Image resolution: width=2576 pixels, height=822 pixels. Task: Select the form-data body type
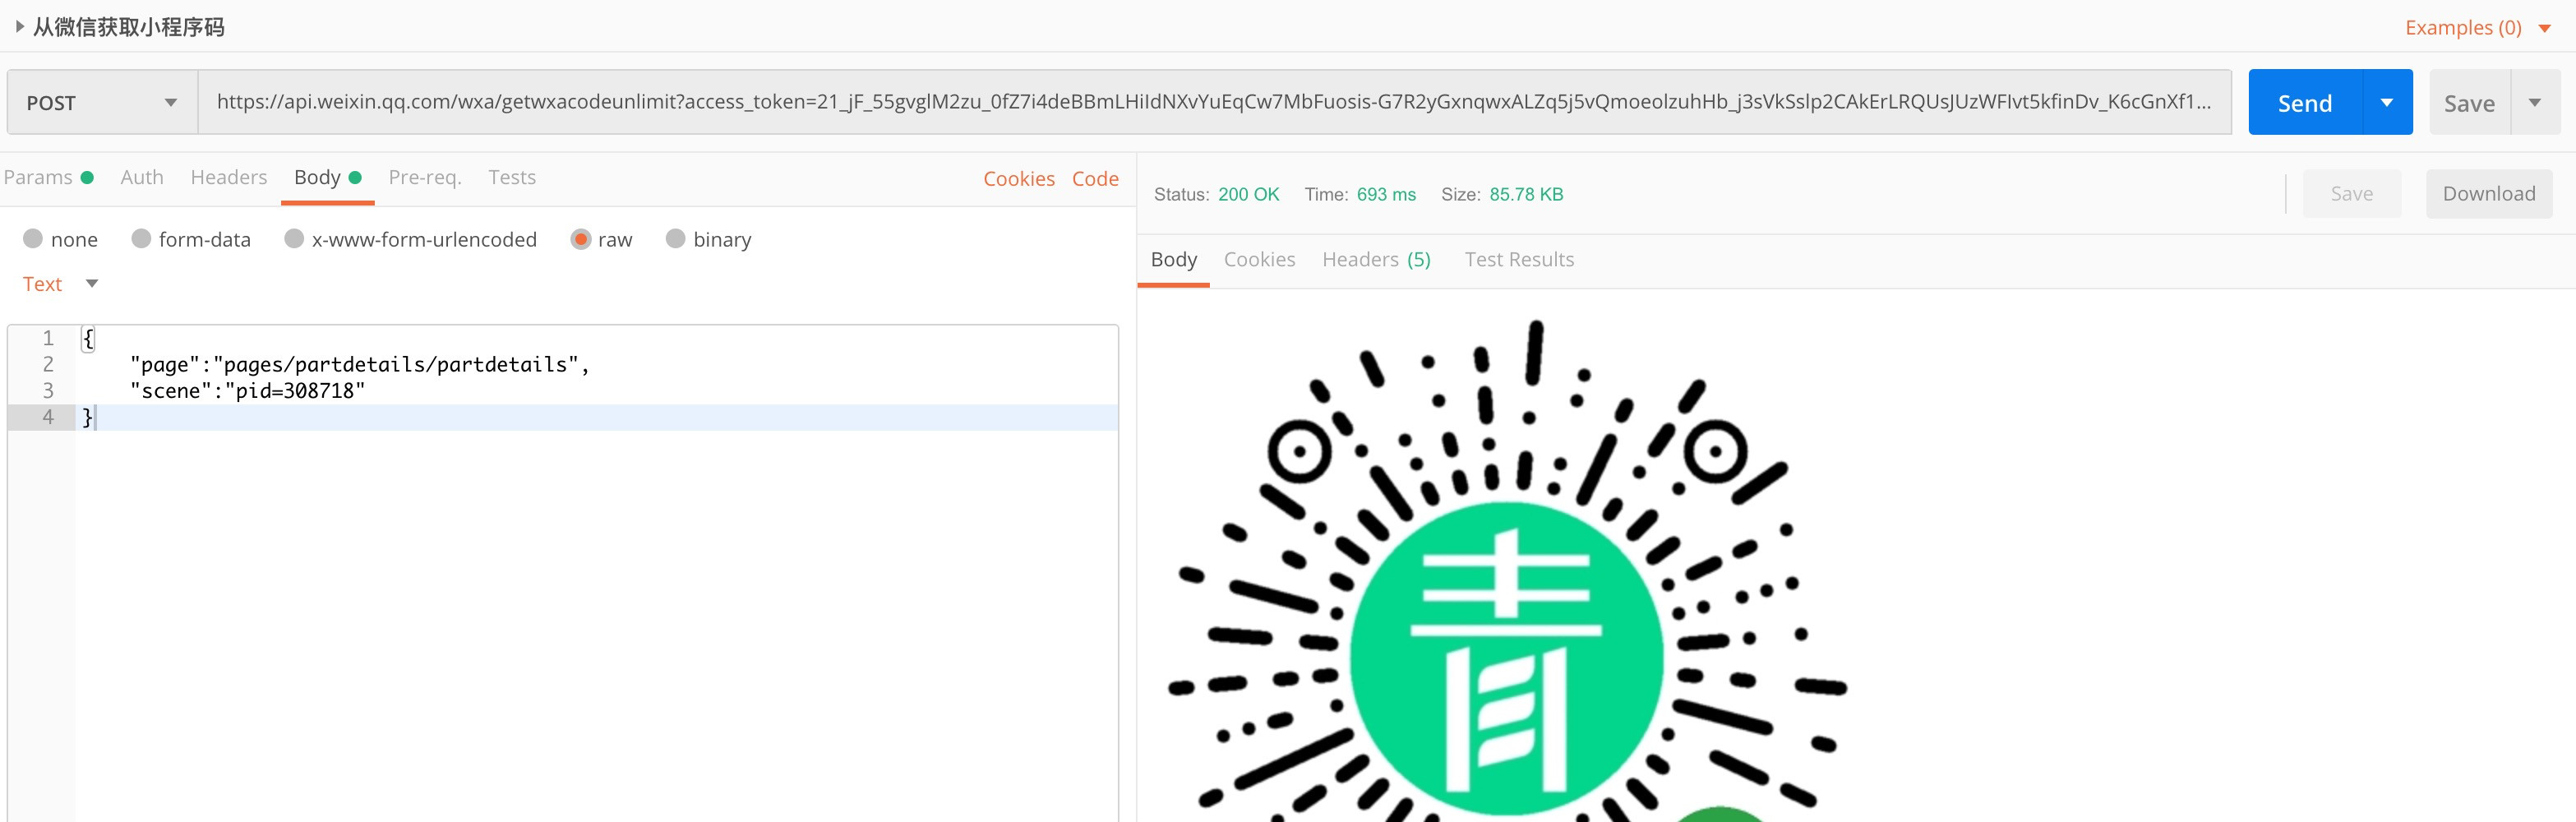191,239
